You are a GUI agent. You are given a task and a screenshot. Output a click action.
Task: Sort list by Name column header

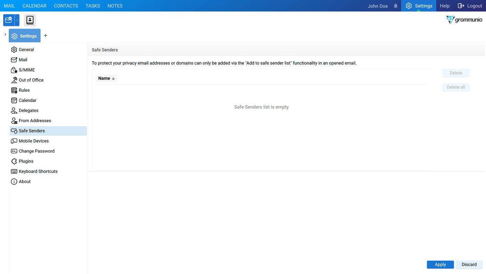[107, 79]
